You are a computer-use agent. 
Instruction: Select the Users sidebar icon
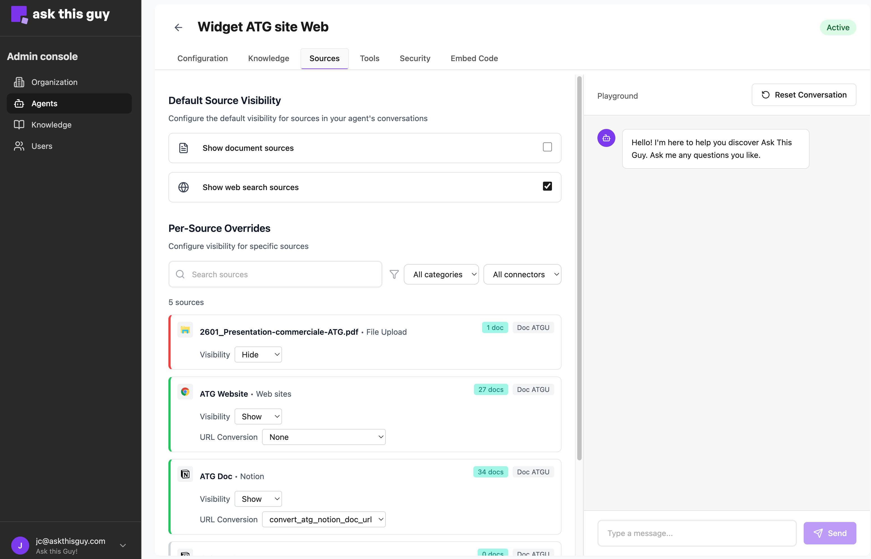tap(19, 146)
